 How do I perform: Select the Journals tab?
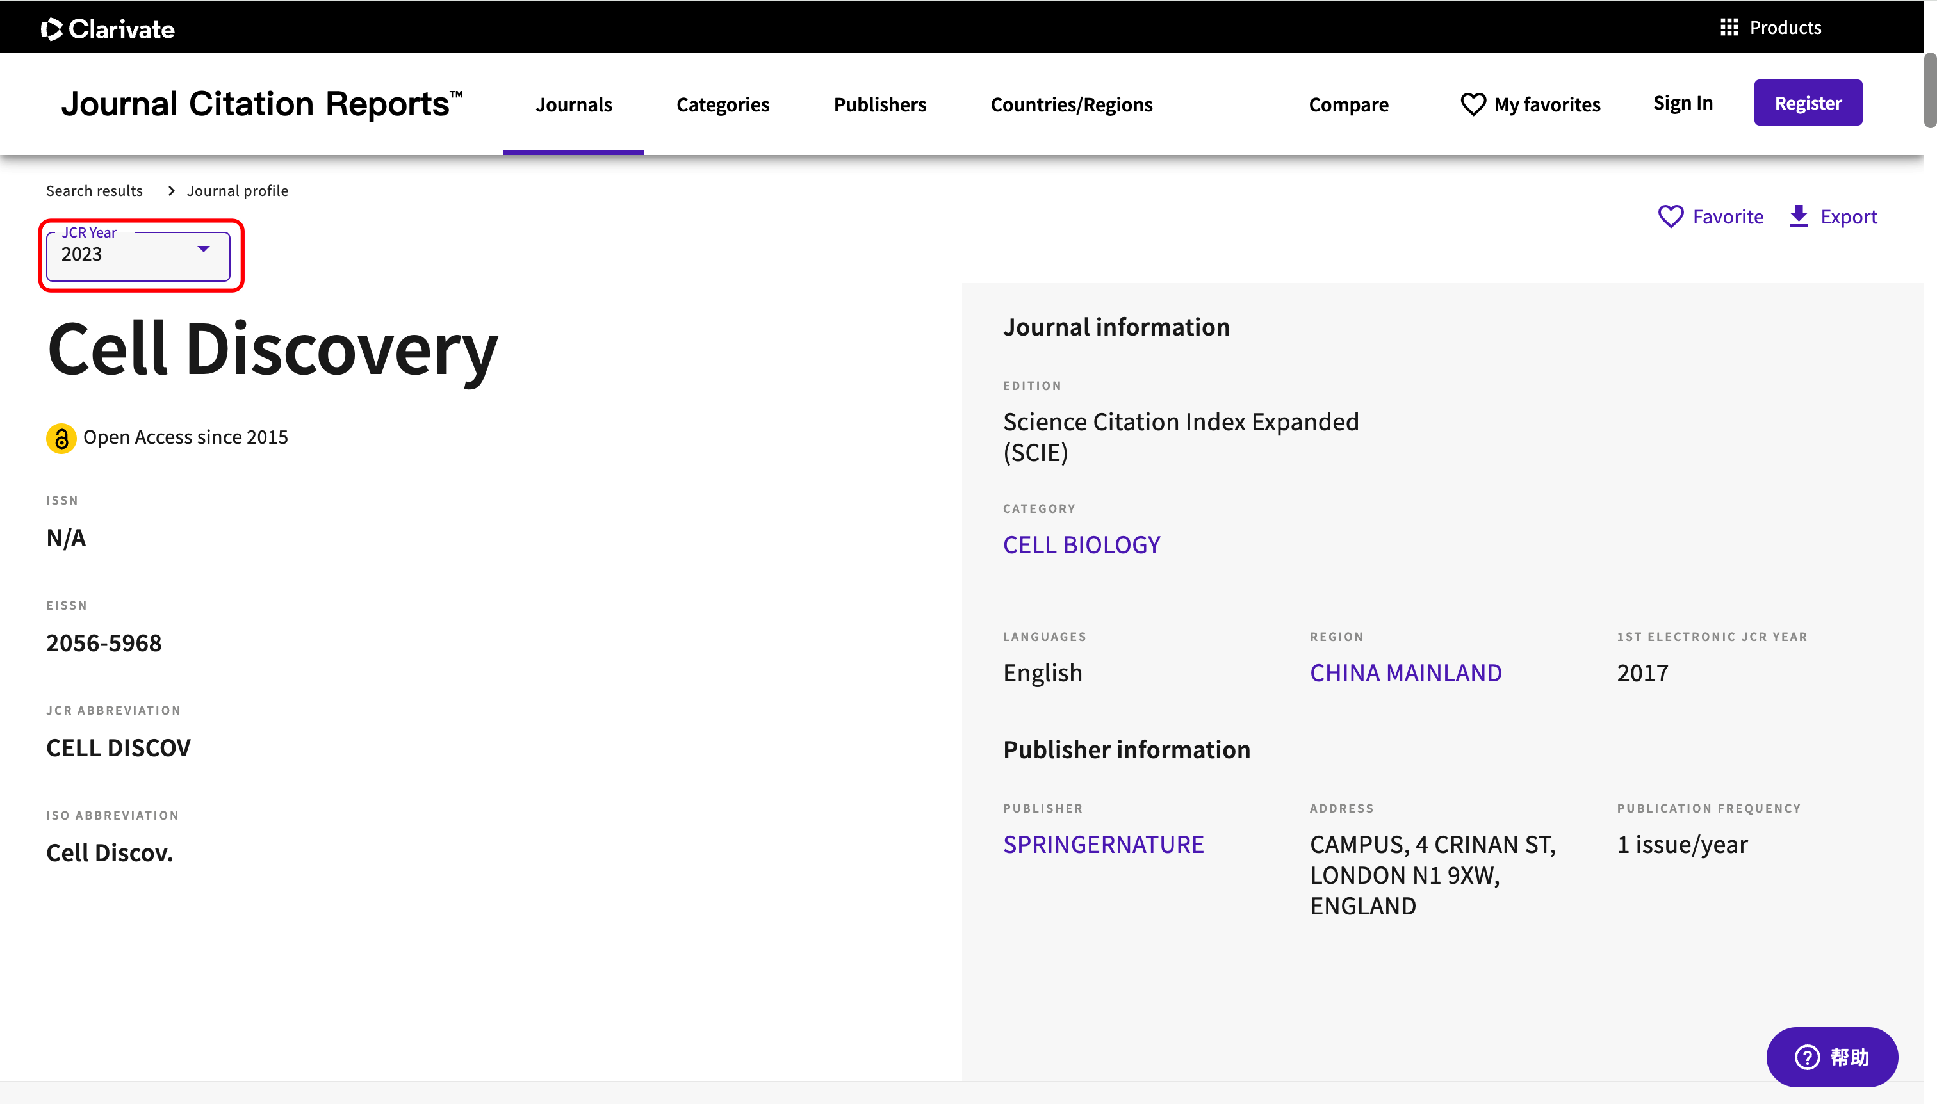(573, 104)
